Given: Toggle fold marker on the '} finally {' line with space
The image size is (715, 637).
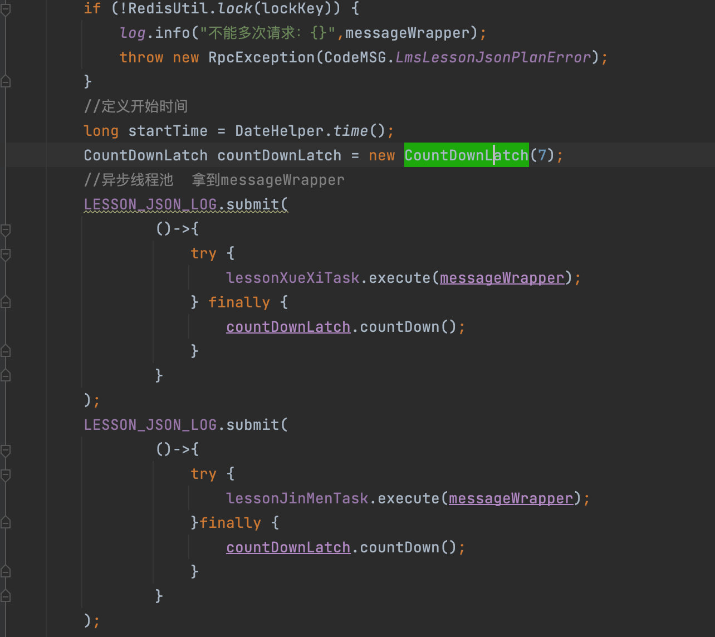Looking at the screenshot, I should click(x=6, y=302).
